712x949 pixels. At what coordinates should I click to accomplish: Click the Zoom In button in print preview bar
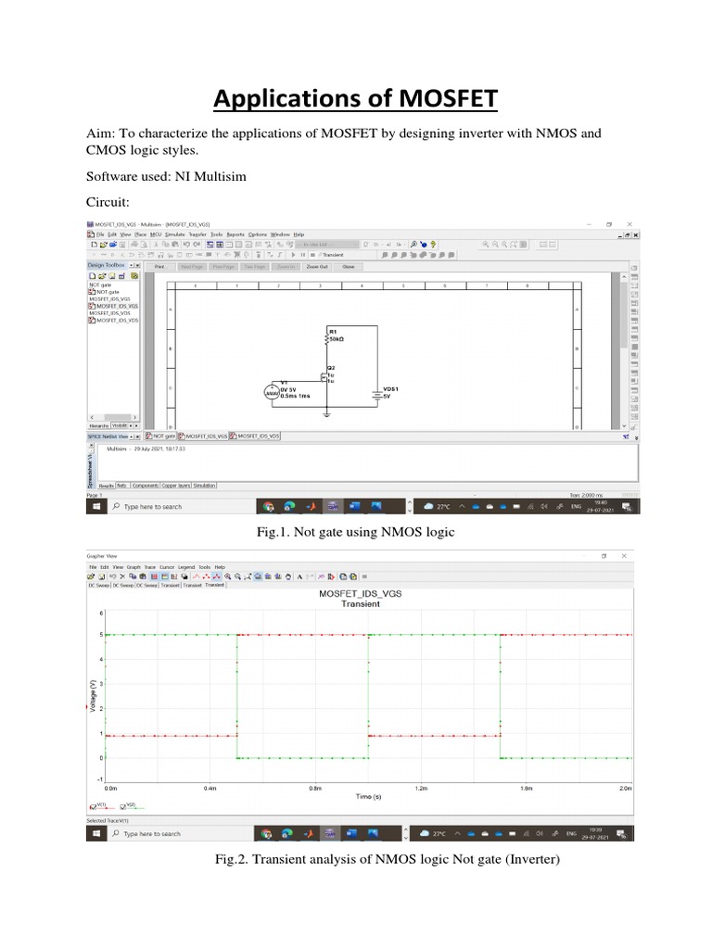pos(286,266)
